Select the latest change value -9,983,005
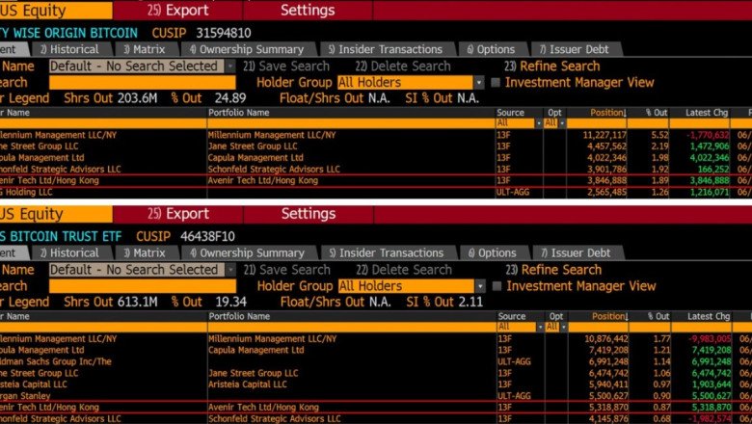Screen dimensions: 752x424 click(710, 339)
